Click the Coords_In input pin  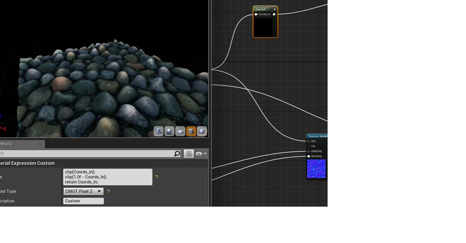click(x=256, y=14)
